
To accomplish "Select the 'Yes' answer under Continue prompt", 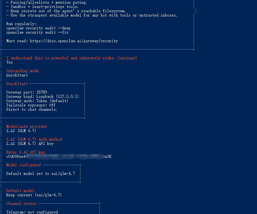I will coord(9,62).
